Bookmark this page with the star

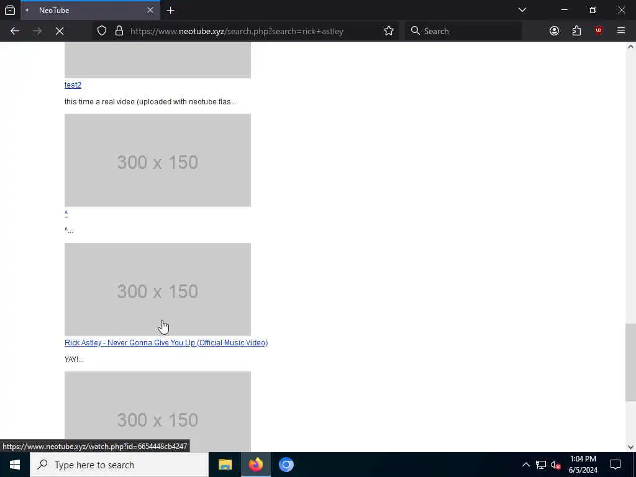click(389, 31)
